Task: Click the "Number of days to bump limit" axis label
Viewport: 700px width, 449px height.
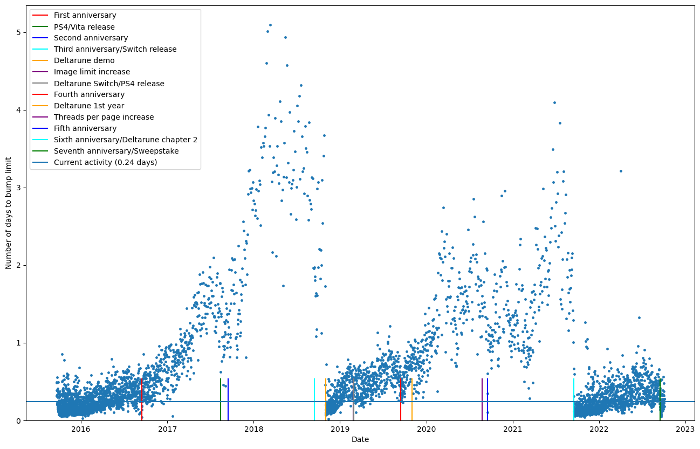Action: 8,213
